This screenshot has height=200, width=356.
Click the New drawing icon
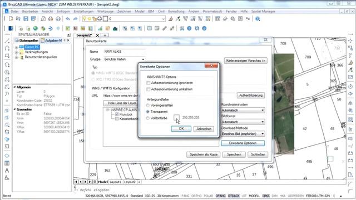11,19
